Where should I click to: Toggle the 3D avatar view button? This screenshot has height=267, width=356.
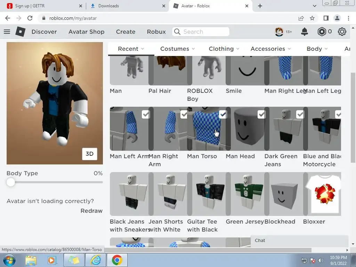(89, 154)
